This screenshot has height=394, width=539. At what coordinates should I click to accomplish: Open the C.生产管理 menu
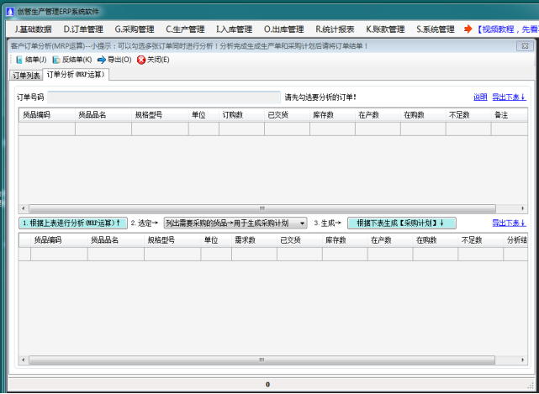(x=186, y=29)
